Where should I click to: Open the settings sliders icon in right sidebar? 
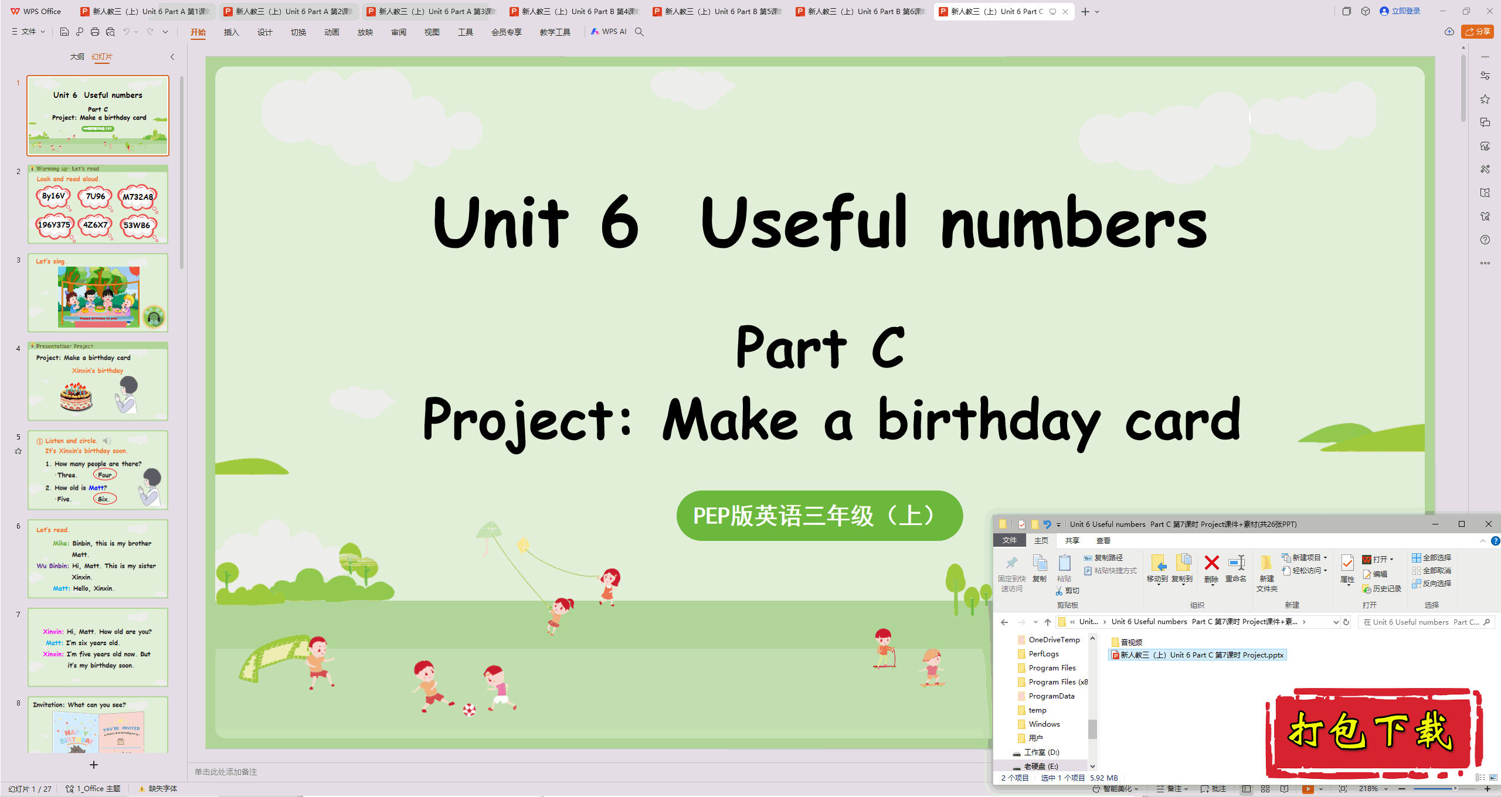pos(1485,76)
